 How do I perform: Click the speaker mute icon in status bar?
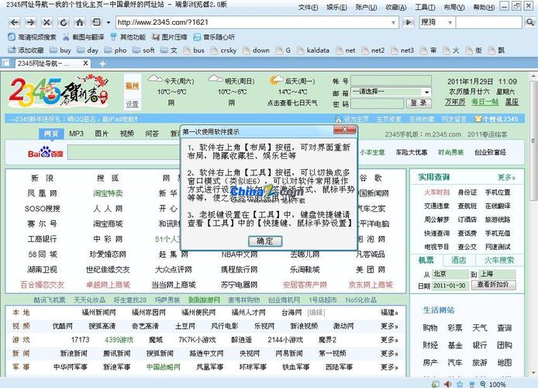point(447,384)
